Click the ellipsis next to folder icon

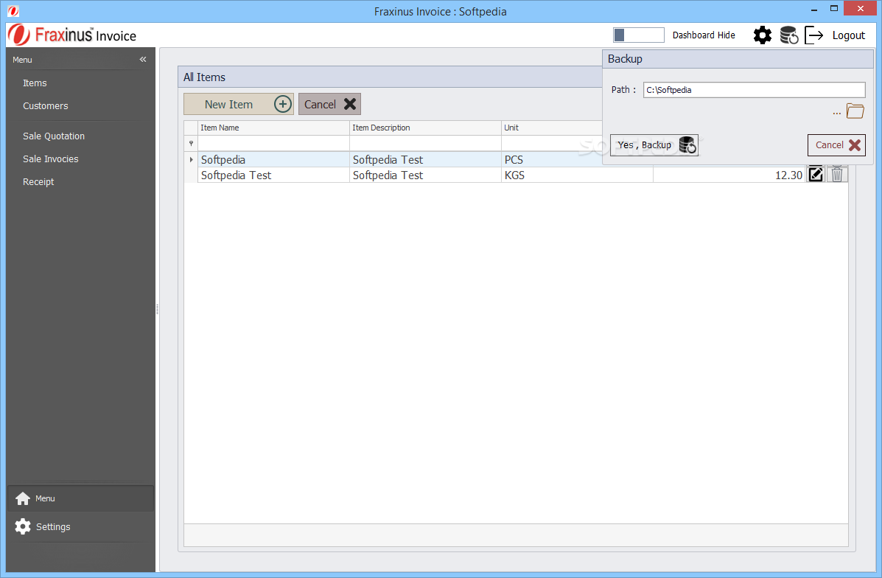837,113
